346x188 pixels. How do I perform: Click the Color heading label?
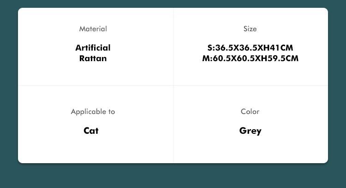coord(250,112)
